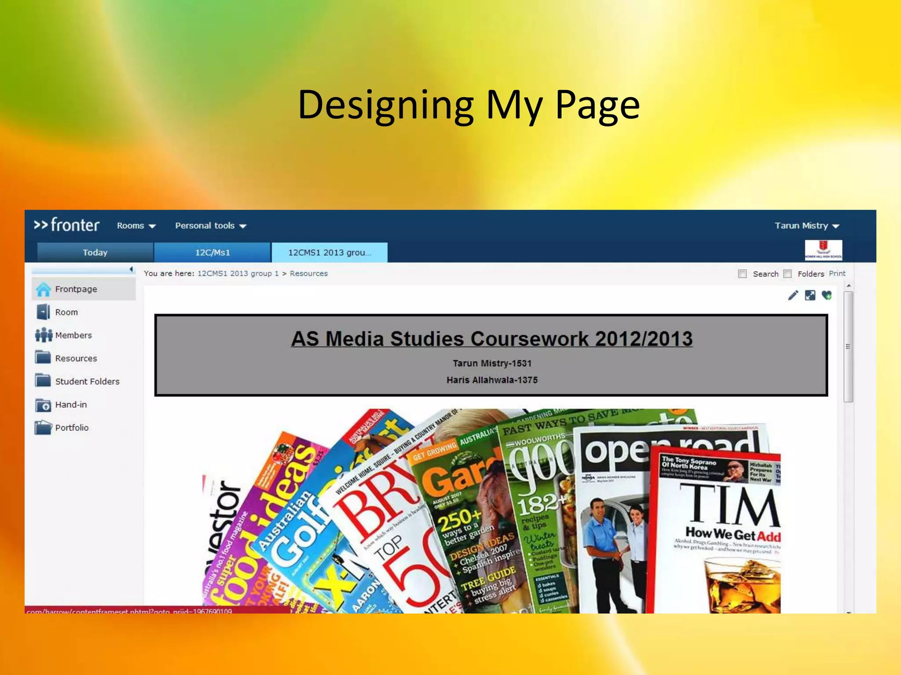Switch to the 12C/Ms1 tab

pyautogui.click(x=212, y=252)
